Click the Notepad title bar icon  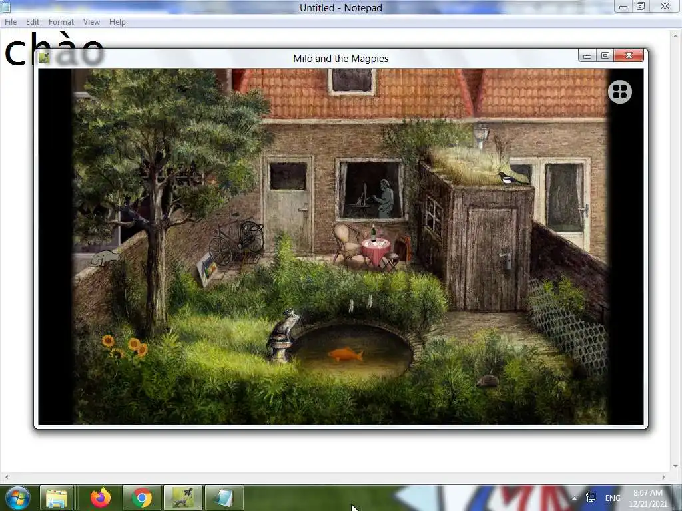pos(5,6)
